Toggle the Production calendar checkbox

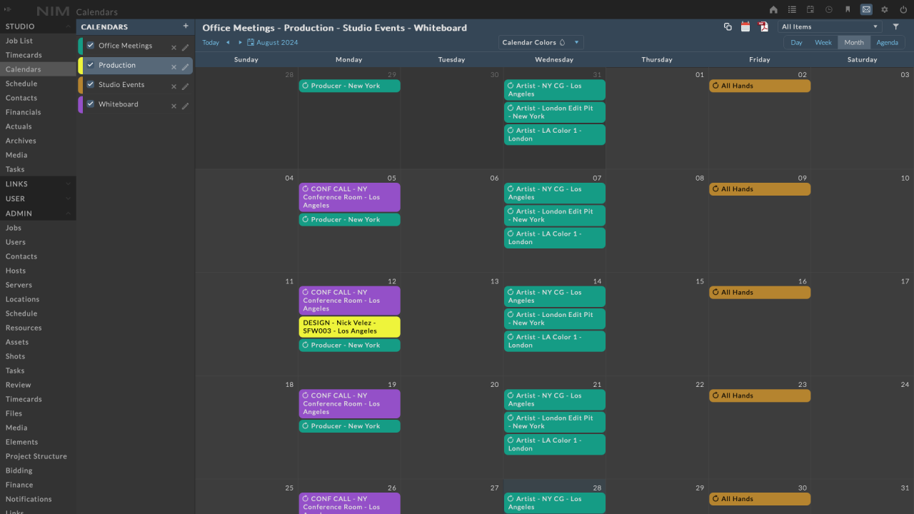91,65
